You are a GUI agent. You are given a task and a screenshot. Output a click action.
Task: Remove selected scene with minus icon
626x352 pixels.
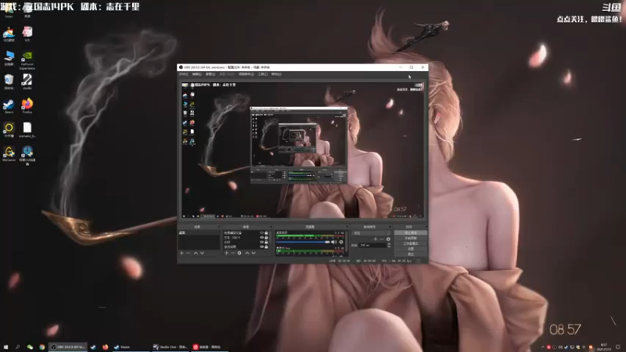[x=188, y=253]
